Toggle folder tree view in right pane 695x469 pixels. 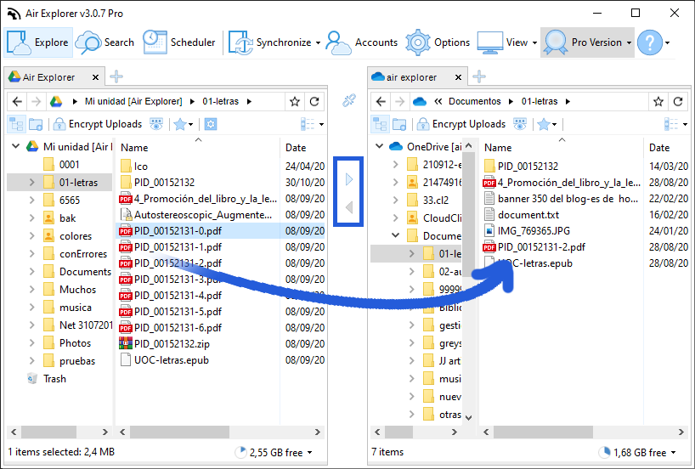pos(380,124)
